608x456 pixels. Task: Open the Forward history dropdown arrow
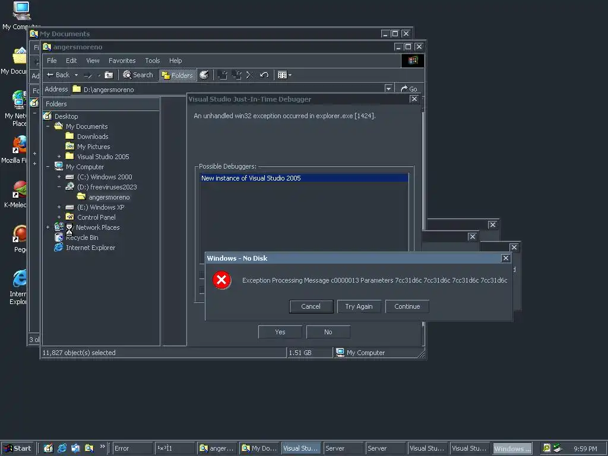tap(99, 75)
